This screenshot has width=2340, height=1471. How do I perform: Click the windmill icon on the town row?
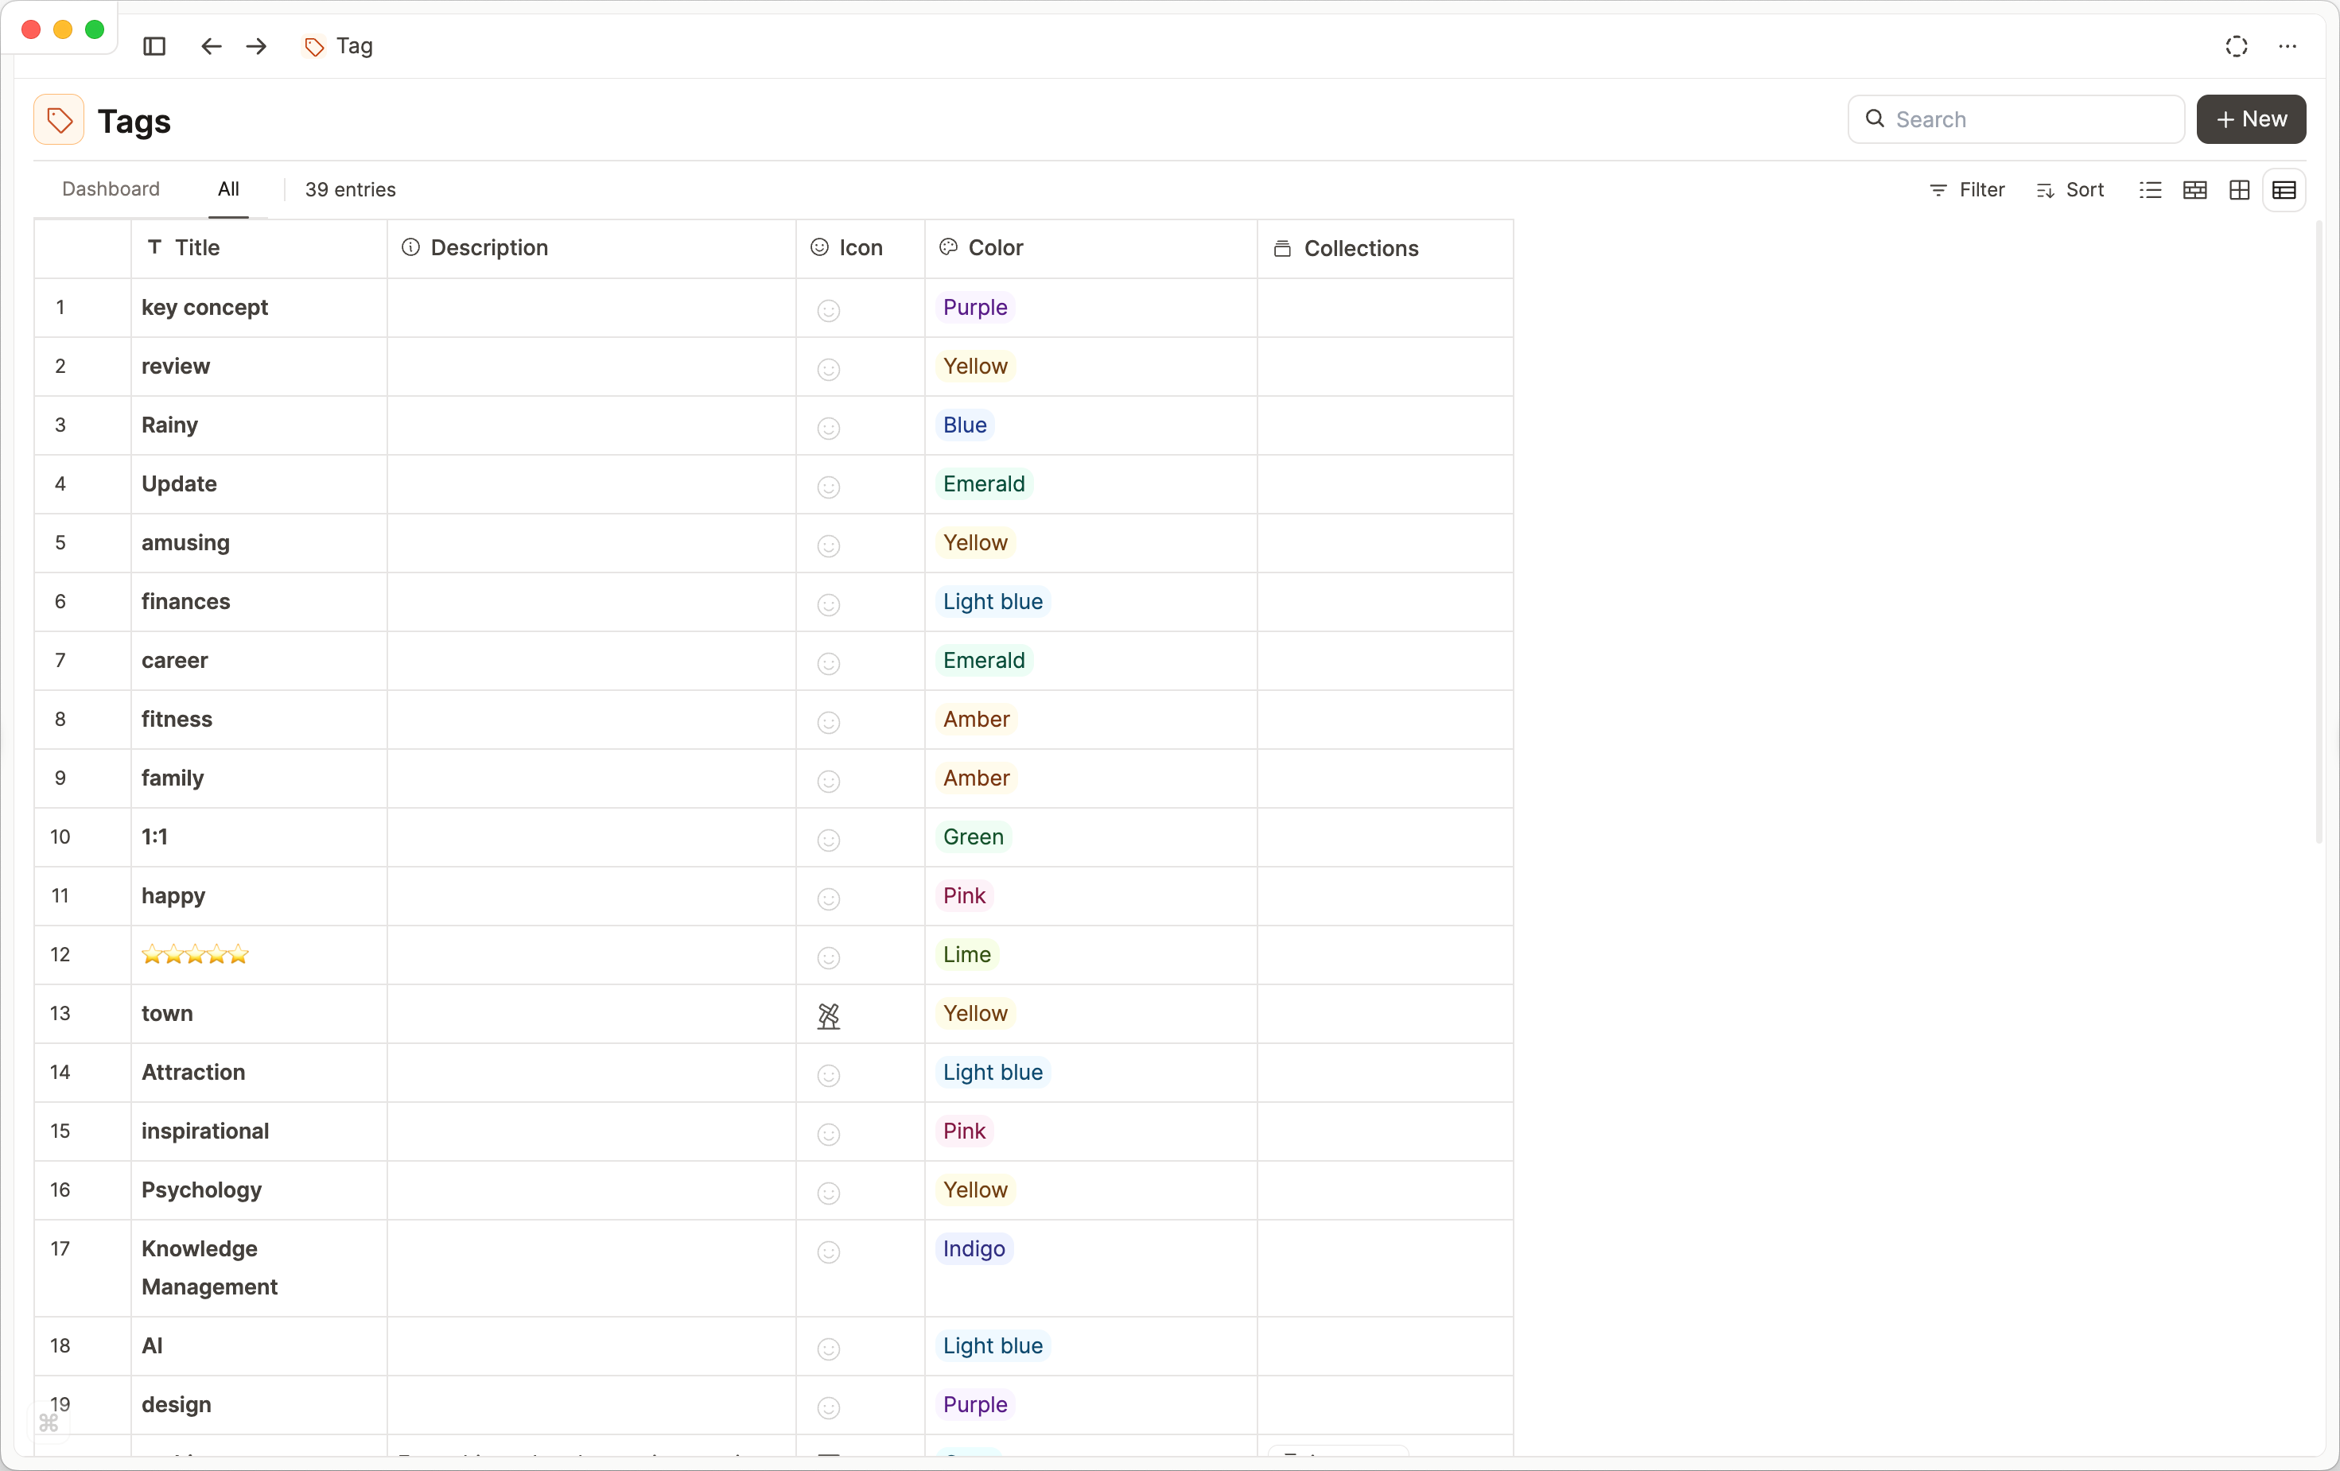click(828, 1016)
